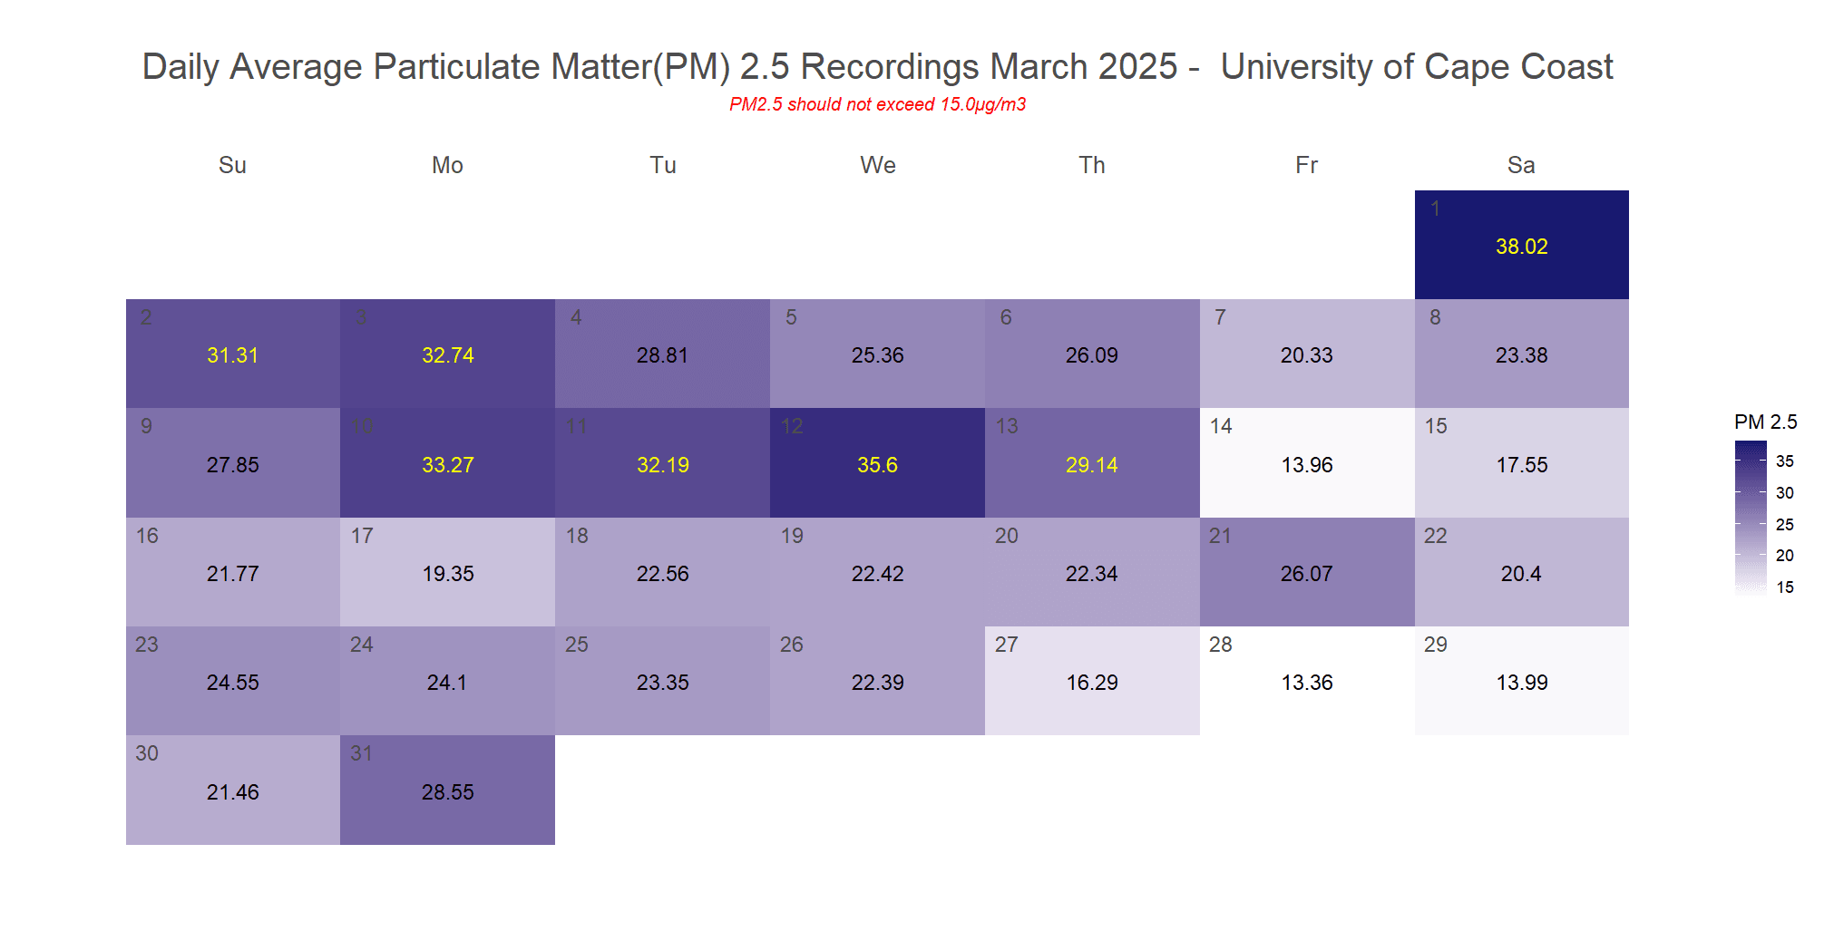
Task: Click the Sa weekday column header
Action: click(x=1521, y=165)
